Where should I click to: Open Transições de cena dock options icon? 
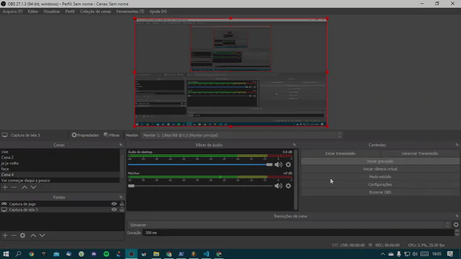pyautogui.click(x=457, y=216)
